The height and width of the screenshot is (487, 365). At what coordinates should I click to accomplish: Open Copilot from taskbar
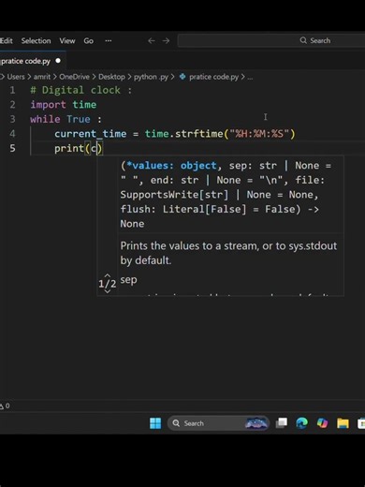[x=322, y=423]
